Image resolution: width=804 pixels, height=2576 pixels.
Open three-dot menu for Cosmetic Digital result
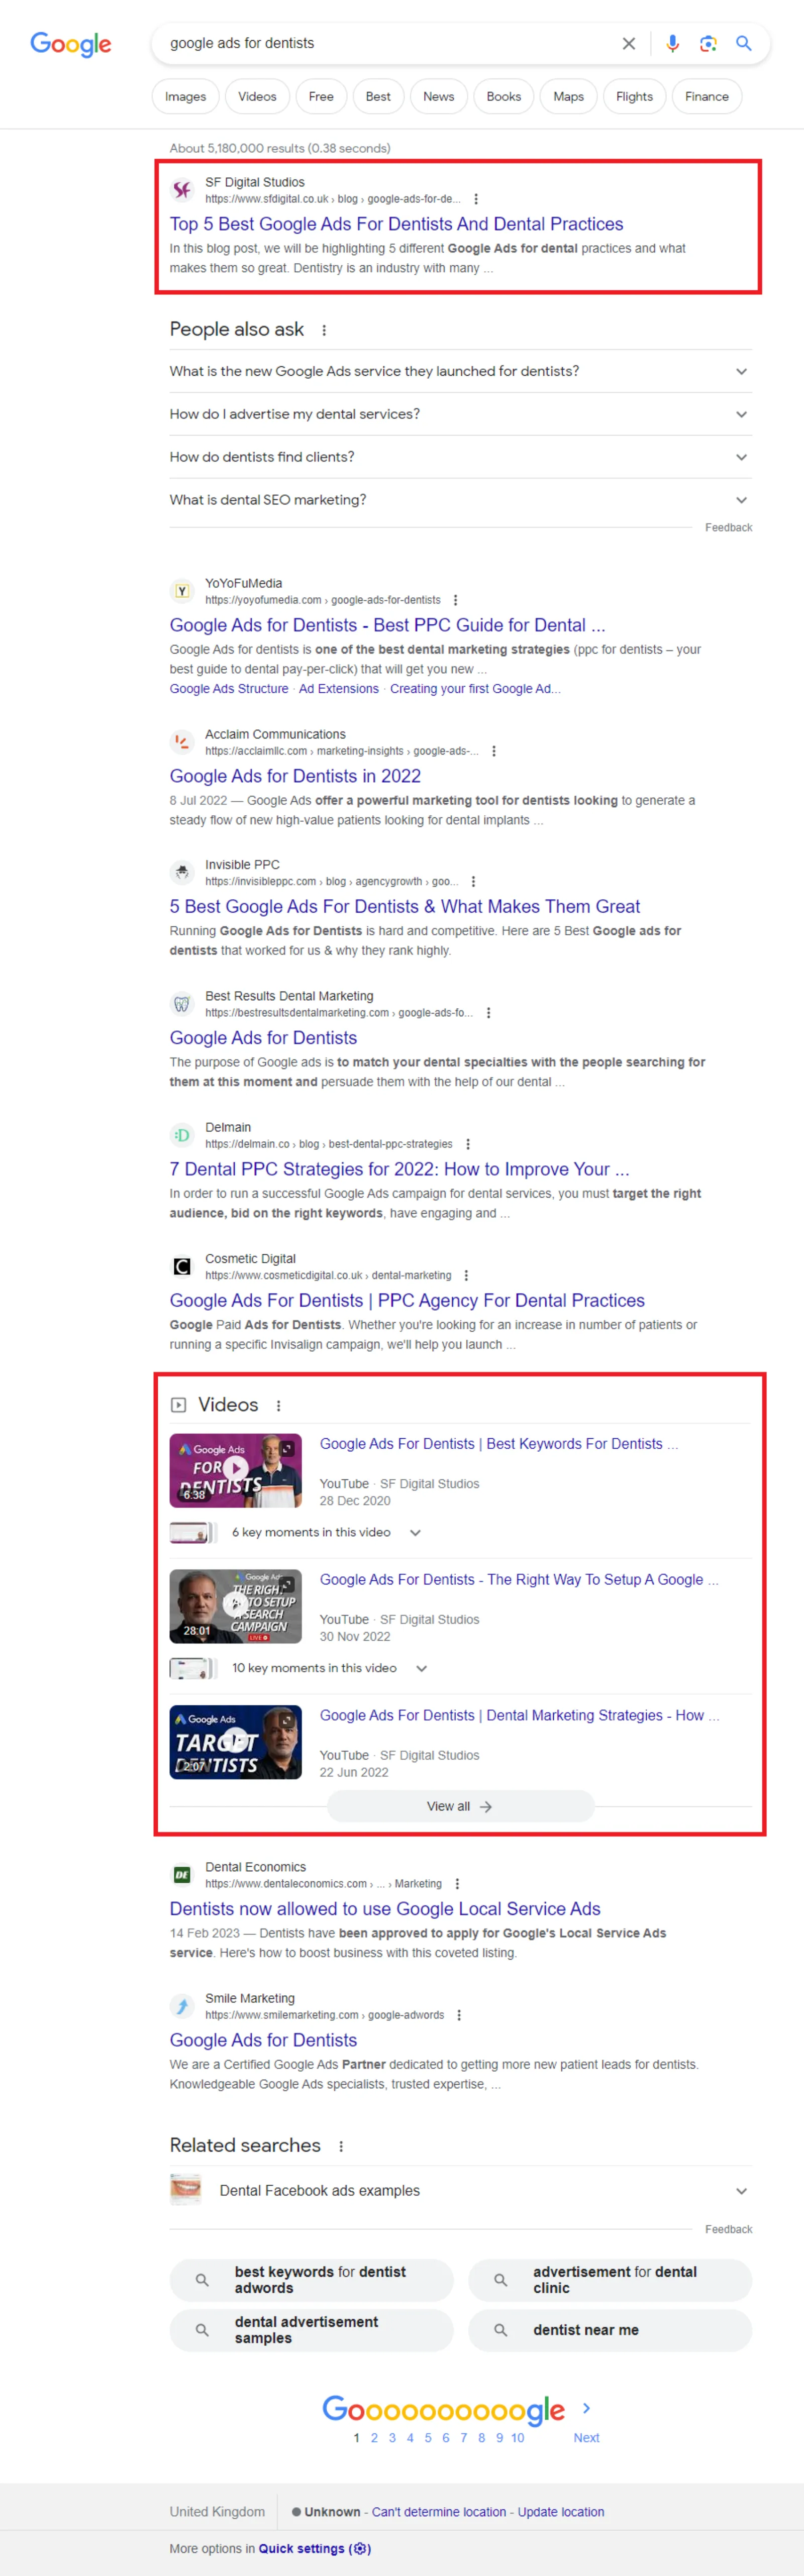tap(466, 1275)
